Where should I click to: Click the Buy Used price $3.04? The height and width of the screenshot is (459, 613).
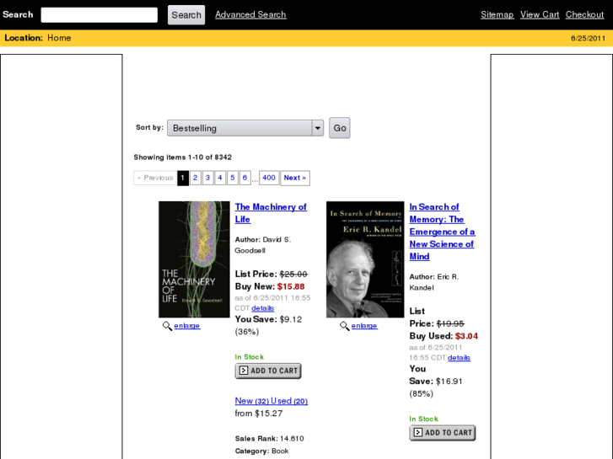tap(466, 336)
